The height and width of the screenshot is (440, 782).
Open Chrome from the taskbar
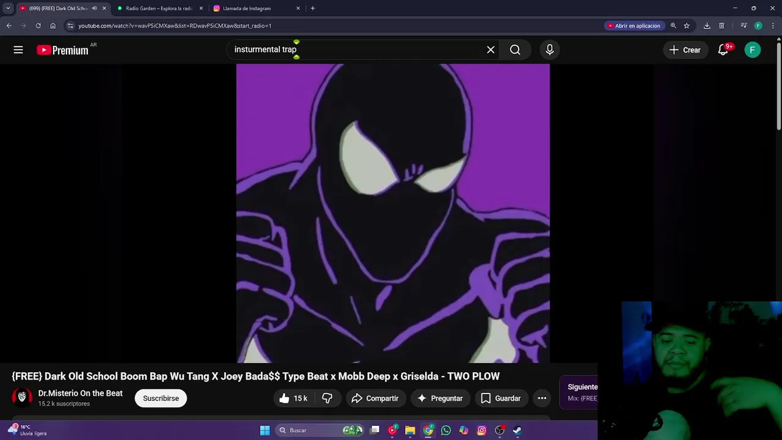(428, 430)
